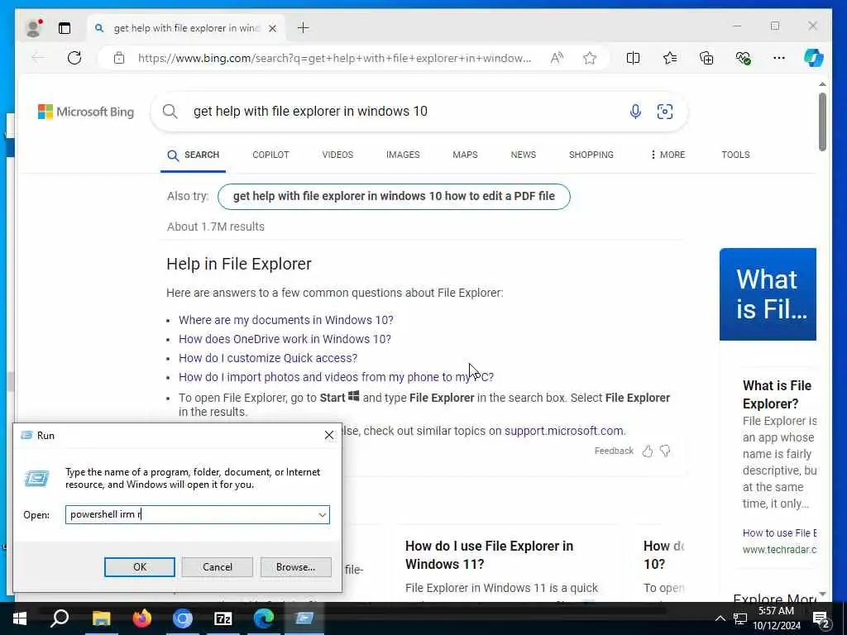Click the Feedback label under the answer
The height and width of the screenshot is (635, 847).
point(614,451)
